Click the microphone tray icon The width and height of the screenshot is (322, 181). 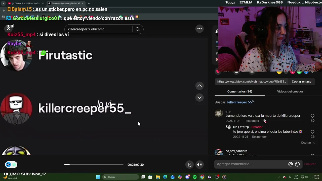[290, 177]
